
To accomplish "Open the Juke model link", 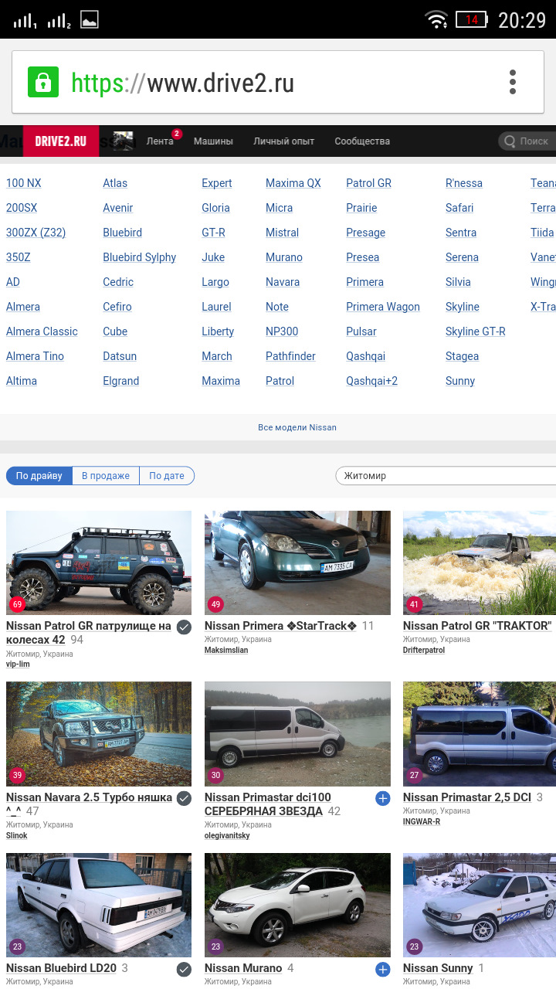I will 213,257.
